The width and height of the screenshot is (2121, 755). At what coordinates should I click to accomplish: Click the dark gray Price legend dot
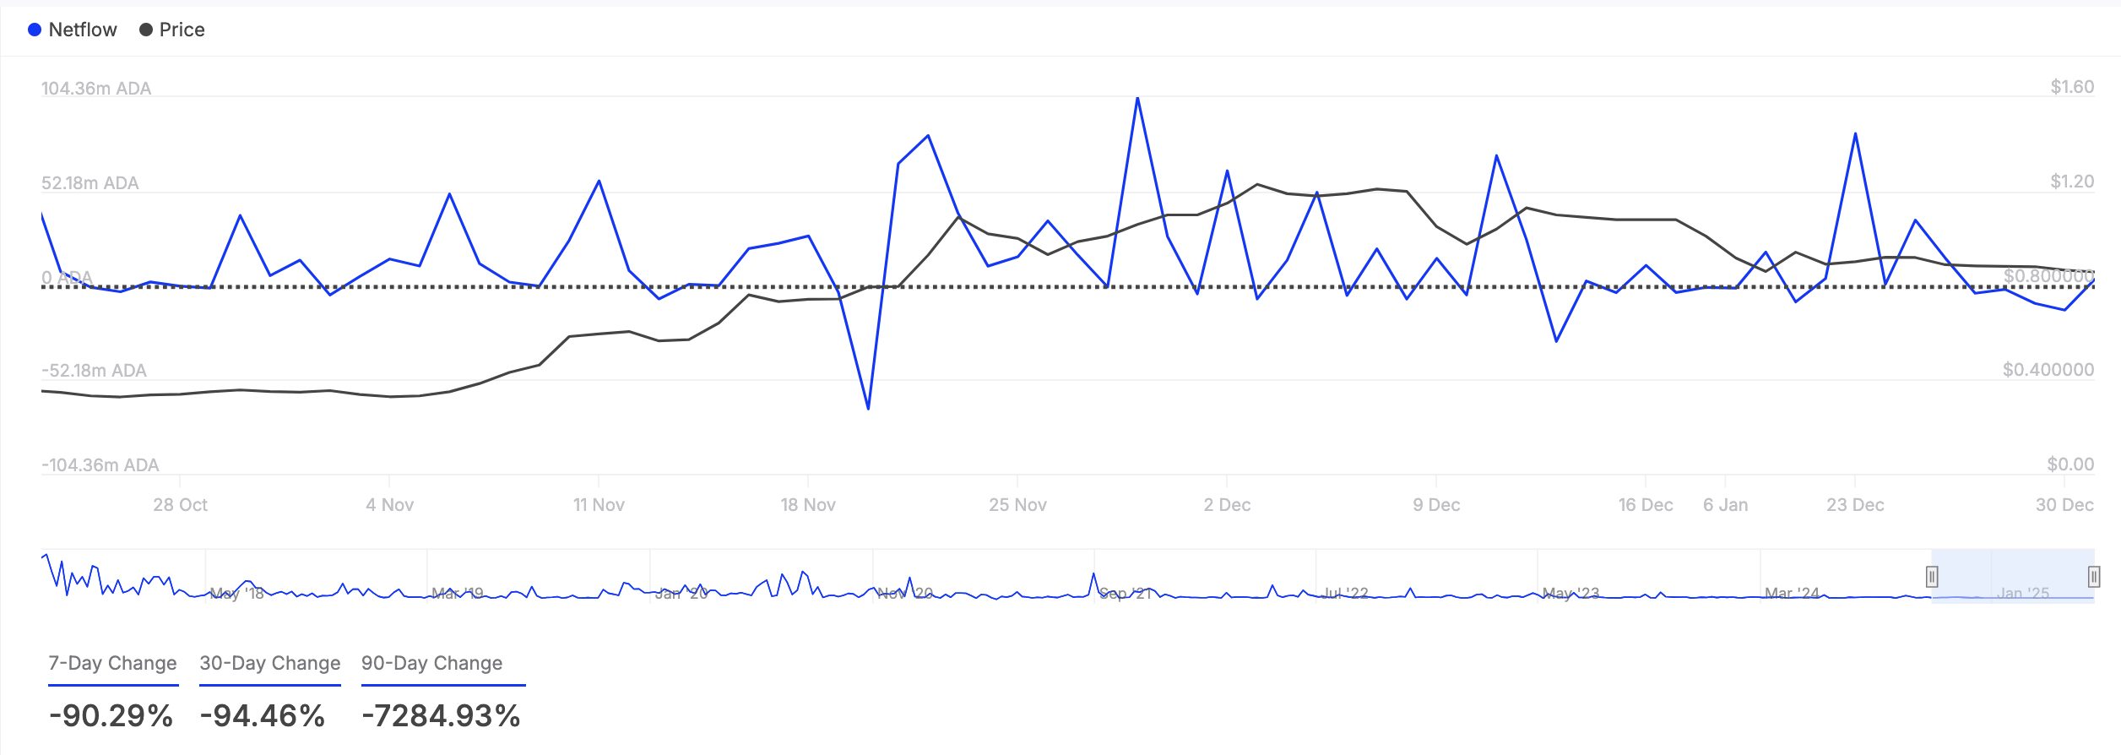click(146, 30)
